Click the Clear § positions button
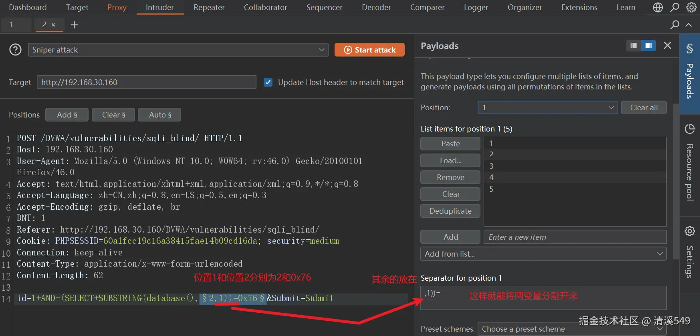The width and height of the screenshot is (700, 336). click(113, 115)
